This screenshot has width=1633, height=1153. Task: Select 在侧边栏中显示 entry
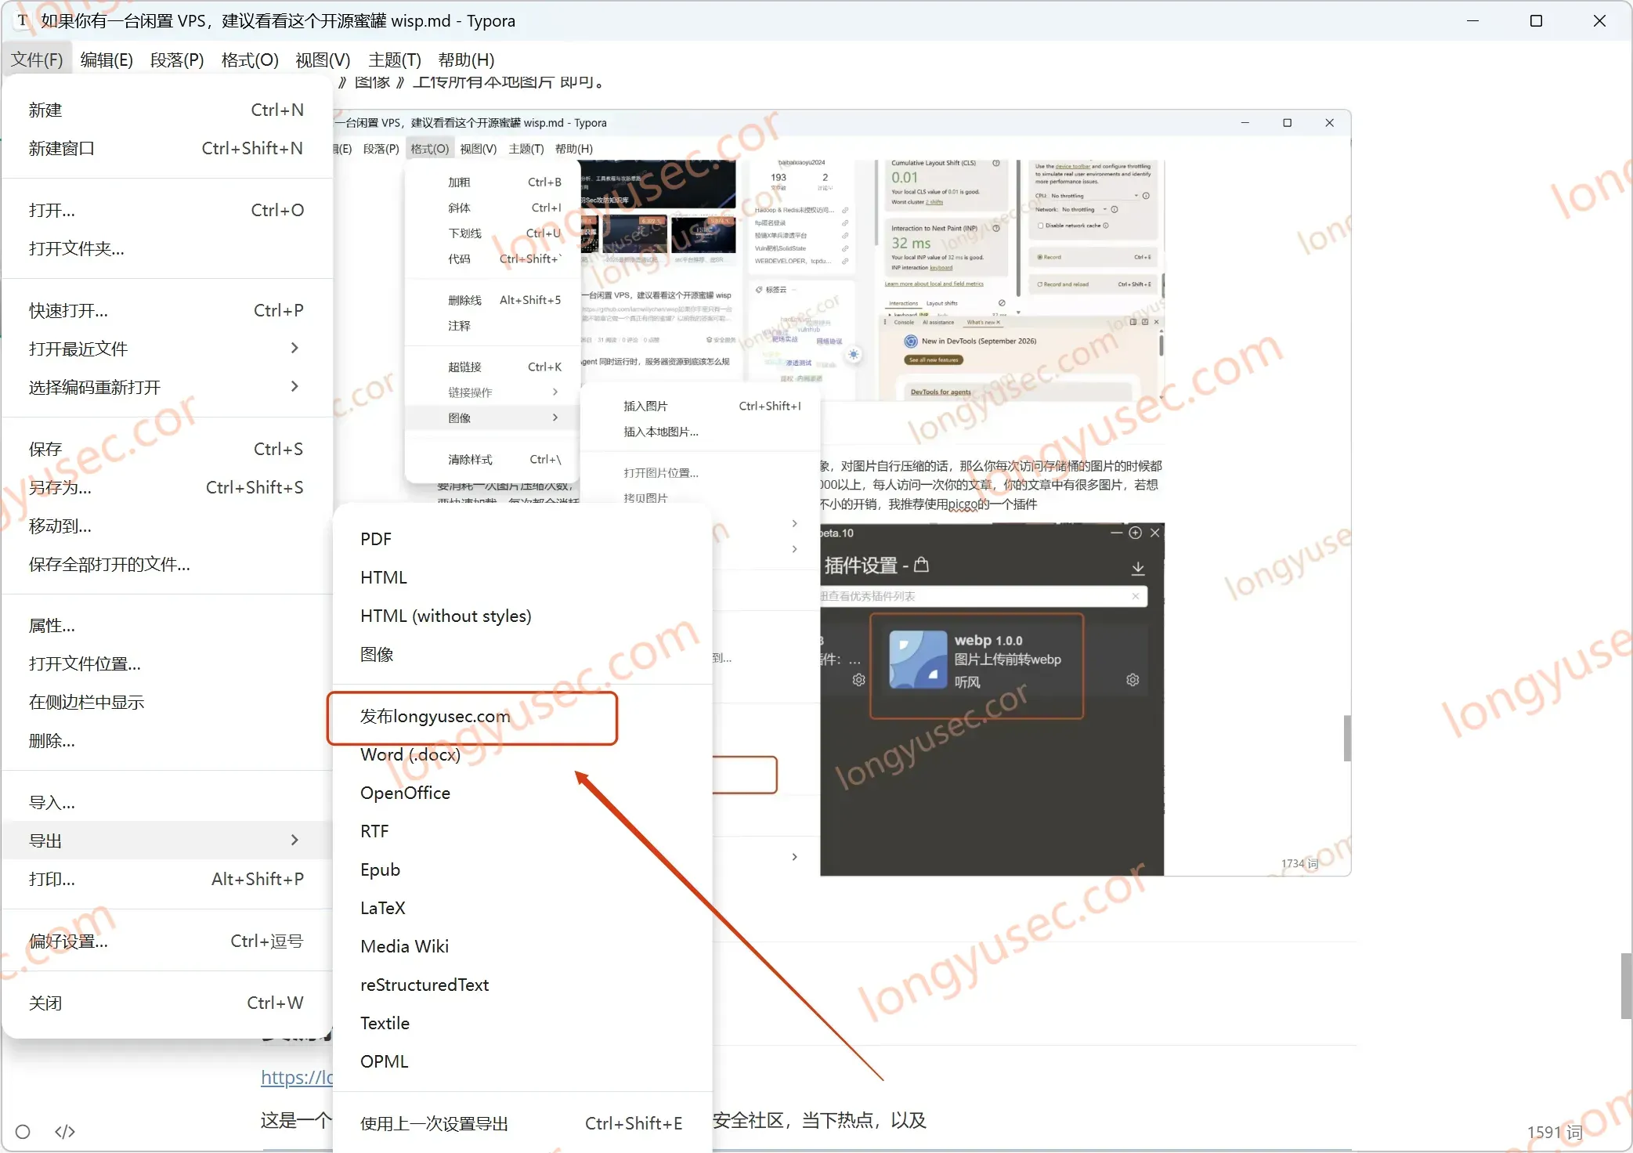click(166, 702)
